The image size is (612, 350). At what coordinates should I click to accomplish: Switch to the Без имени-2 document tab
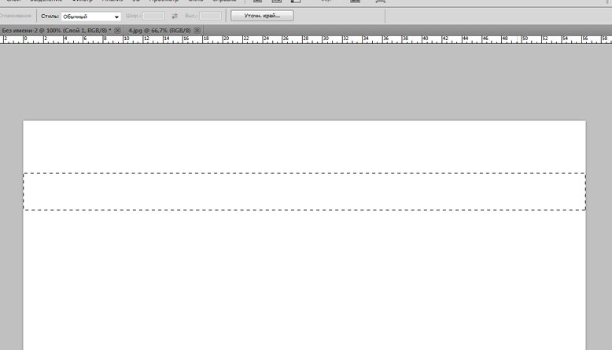tap(57, 31)
